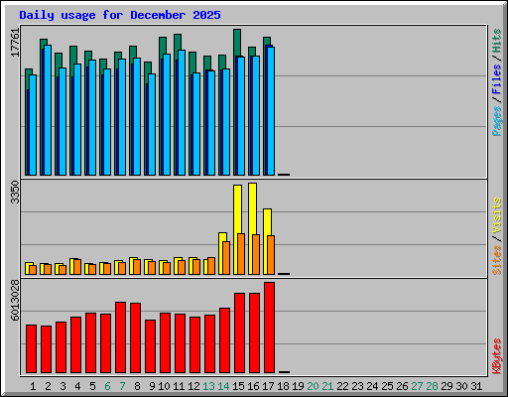Click the orange sites bar for day 14
The image size is (508, 397).
click(x=226, y=258)
